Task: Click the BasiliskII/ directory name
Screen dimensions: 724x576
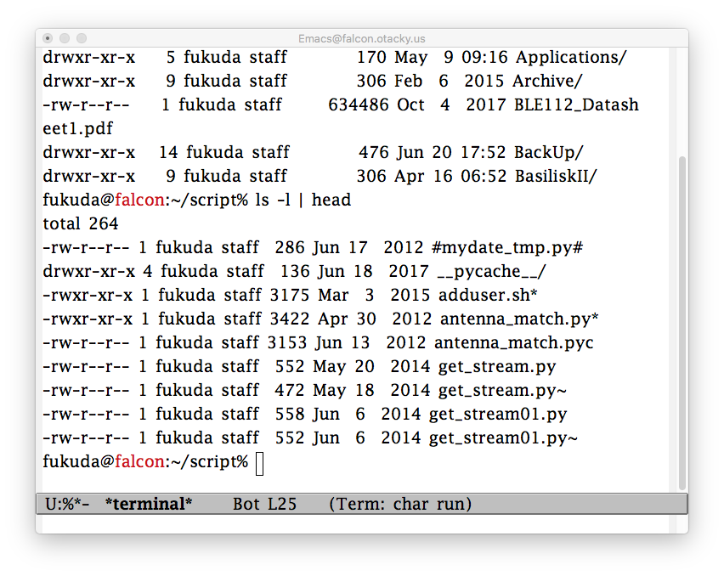Action: coord(556,177)
